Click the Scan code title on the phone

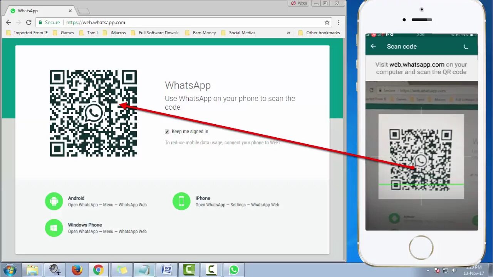(402, 47)
